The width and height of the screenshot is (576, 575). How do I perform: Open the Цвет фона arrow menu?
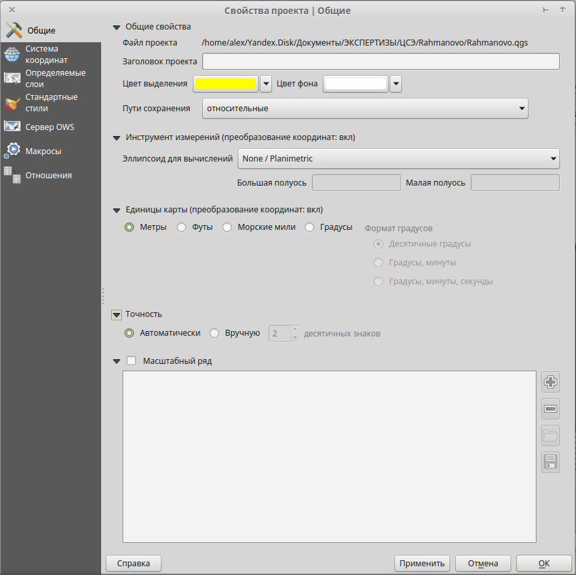[396, 84]
